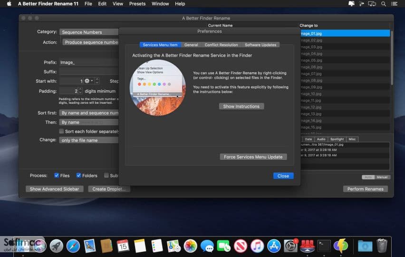Open the Mail stamp icon in dock
The height and width of the screenshot is (257, 405).
[x=90, y=246]
